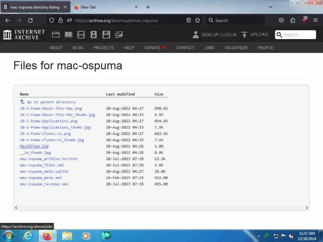Reload the page with the refresh icon

coord(30,20)
